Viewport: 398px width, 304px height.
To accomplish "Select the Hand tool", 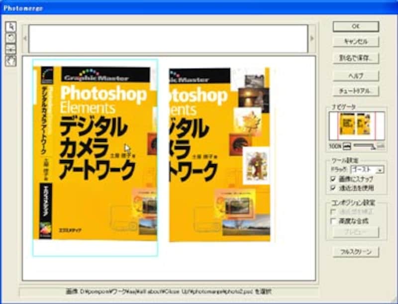I will pyautogui.click(x=12, y=60).
